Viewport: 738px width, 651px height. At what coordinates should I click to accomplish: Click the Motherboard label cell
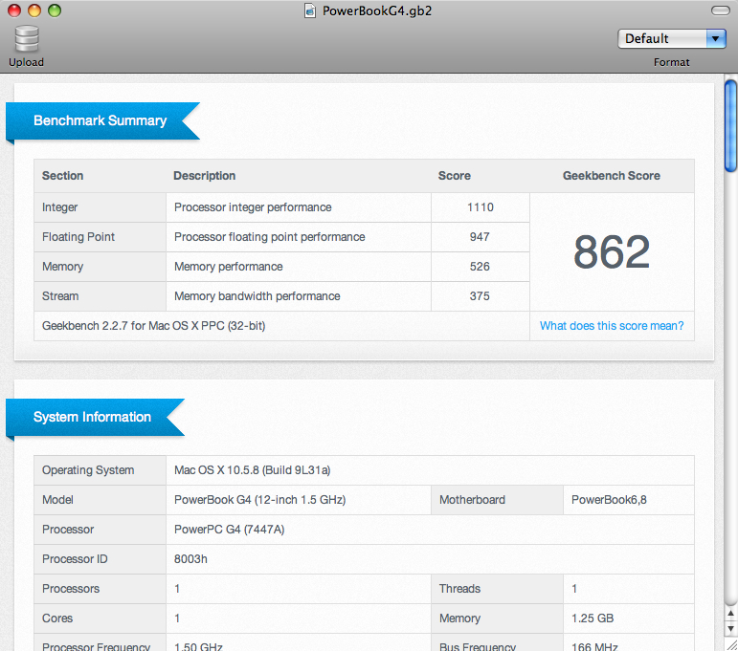(497, 500)
